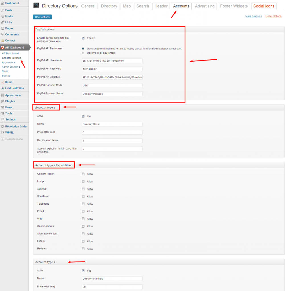Click the Revolution Slider icon

click(x=3, y=126)
